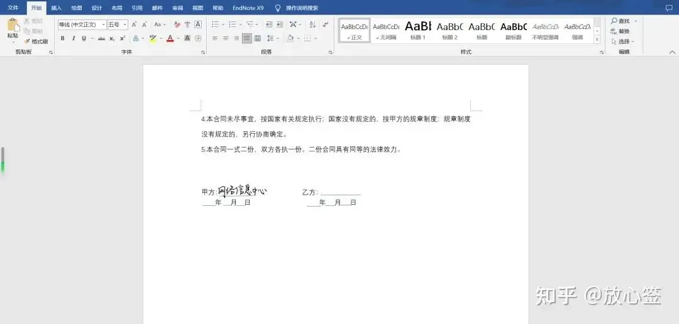Screen dimensions: 679x324
Task: Toggle Bold formatting
Action: click(x=62, y=38)
